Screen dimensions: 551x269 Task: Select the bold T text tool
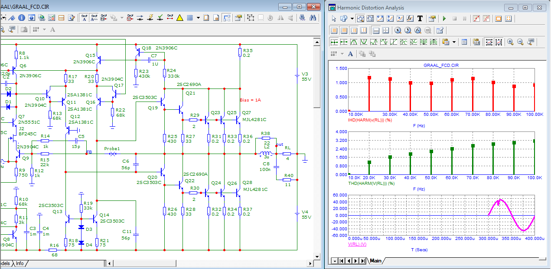pyautogui.click(x=420, y=19)
